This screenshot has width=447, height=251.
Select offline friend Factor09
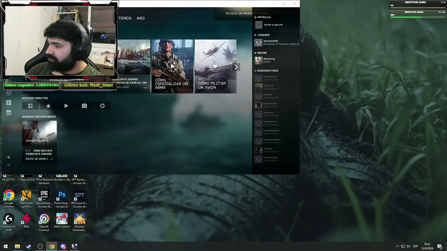point(276,114)
